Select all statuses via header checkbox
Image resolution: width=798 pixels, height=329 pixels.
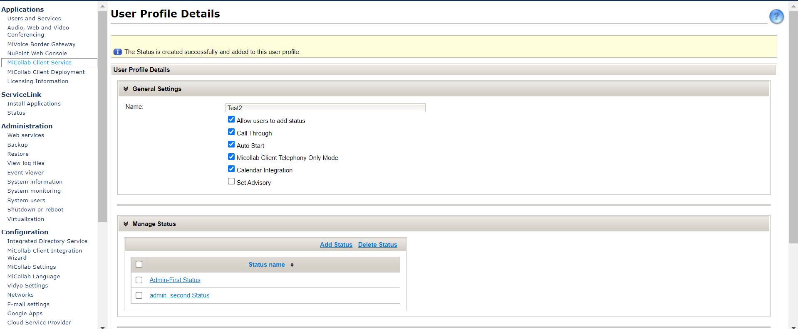139,265
